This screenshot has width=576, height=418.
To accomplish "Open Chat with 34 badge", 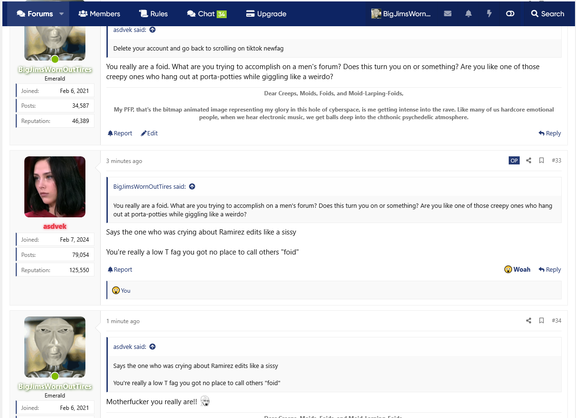I will (x=206, y=14).
